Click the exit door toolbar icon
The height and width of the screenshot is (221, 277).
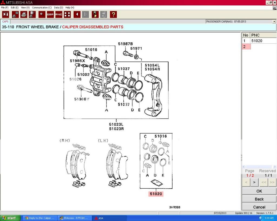[6, 14]
